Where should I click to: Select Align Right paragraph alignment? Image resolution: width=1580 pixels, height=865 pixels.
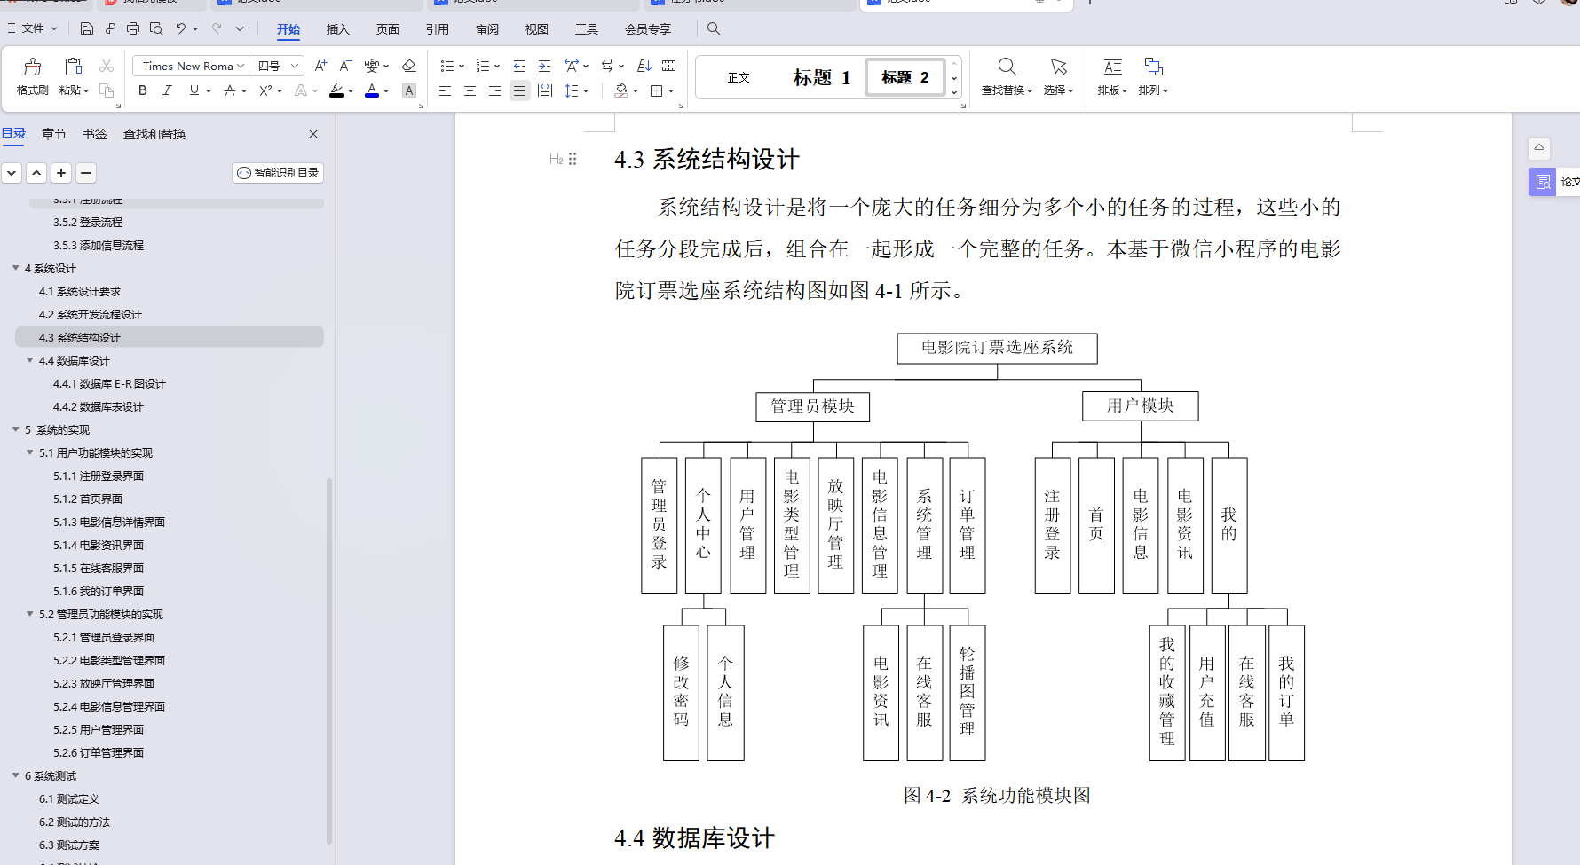(494, 90)
